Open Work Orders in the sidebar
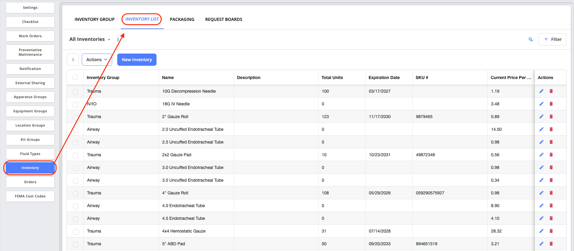This screenshot has width=574, height=251. (30, 36)
